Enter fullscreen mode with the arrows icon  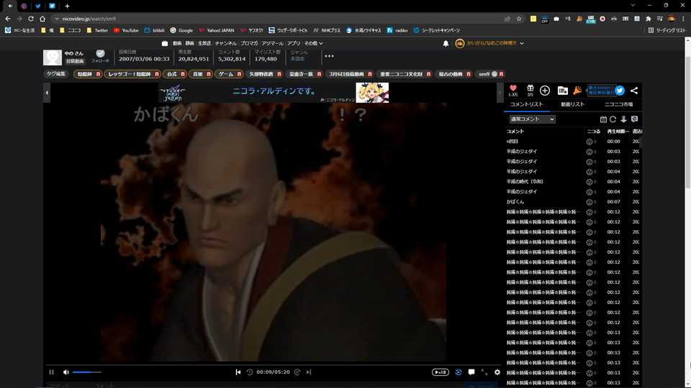point(484,372)
